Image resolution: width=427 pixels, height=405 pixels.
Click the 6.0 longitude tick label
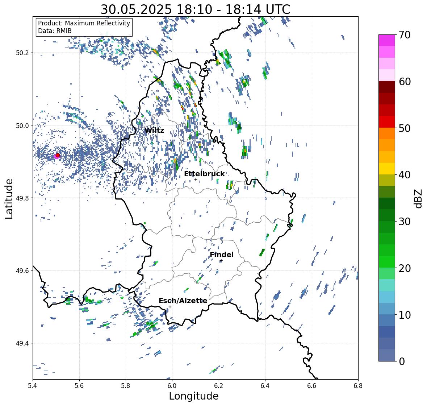click(x=172, y=386)
